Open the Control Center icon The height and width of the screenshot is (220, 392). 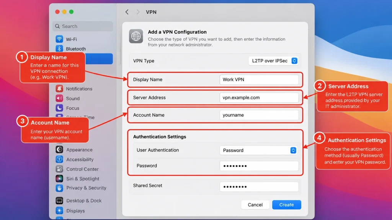point(59,169)
